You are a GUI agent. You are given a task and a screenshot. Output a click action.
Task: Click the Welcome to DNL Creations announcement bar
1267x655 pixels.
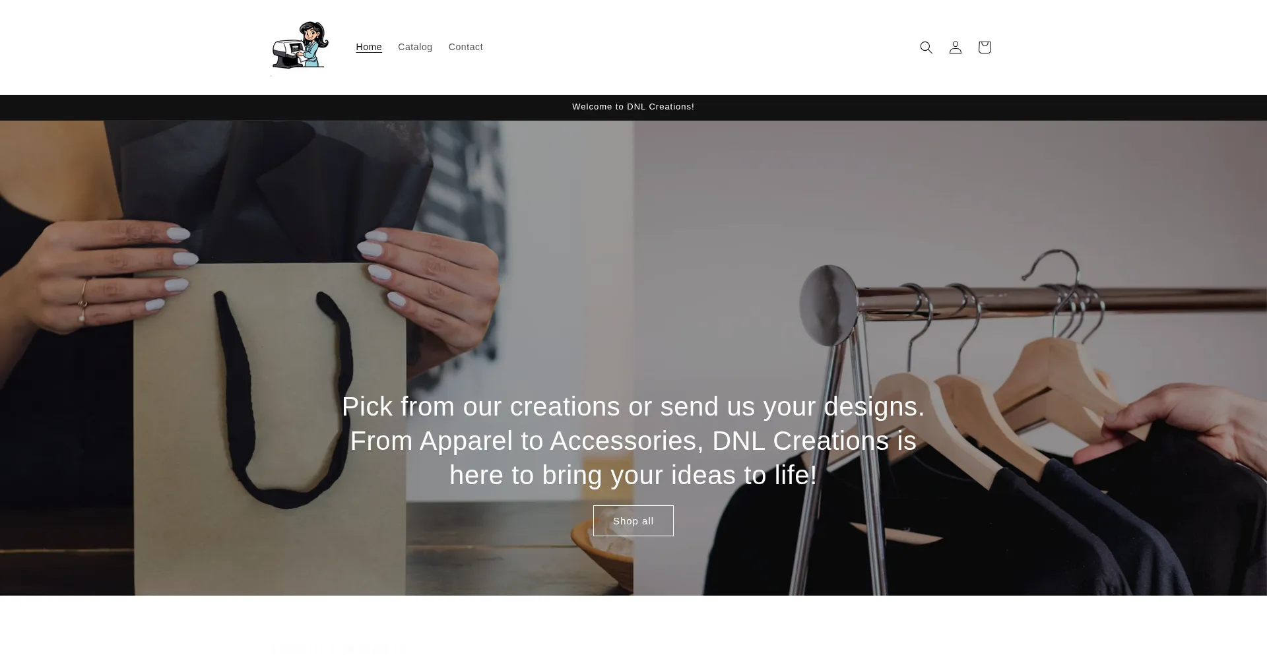pos(633,107)
